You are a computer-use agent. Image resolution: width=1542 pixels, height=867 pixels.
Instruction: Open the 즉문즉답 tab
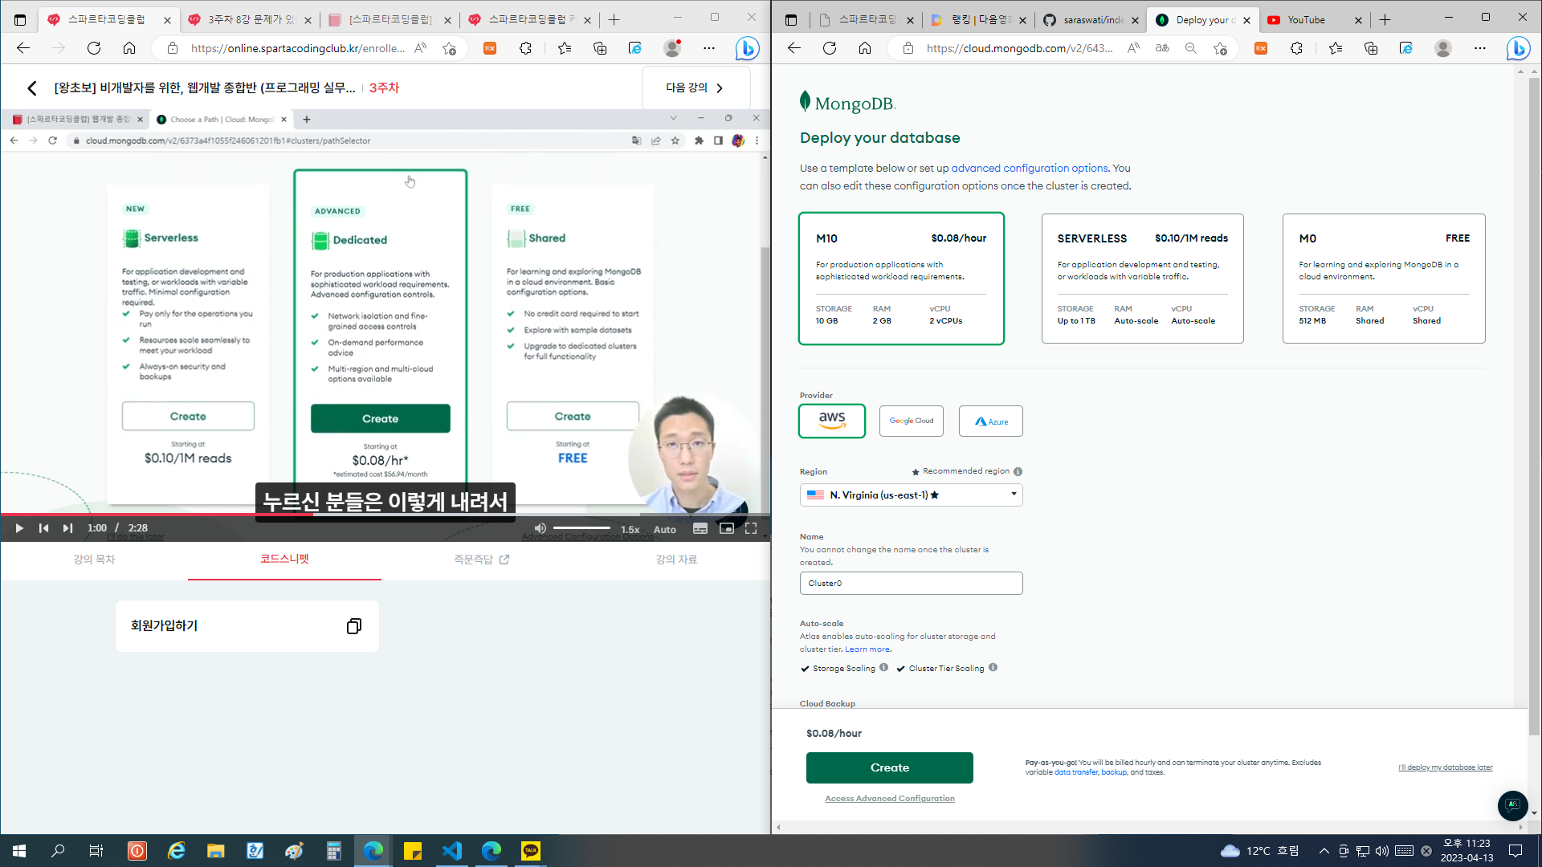coord(481,560)
